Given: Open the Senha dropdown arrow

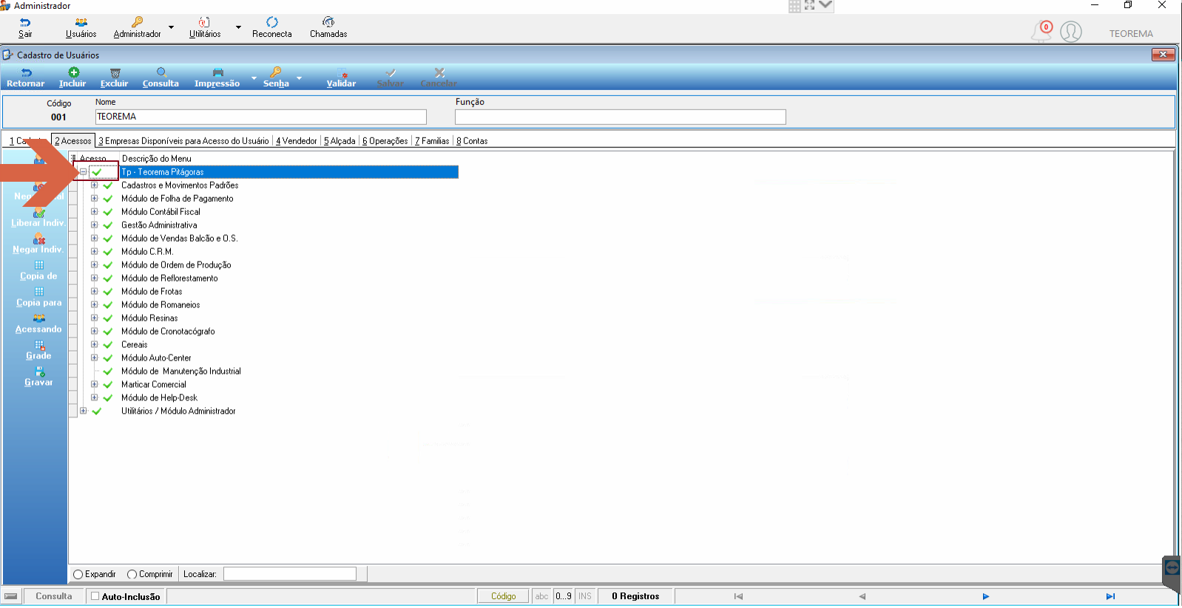Looking at the screenshot, I should tap(300, 78).
